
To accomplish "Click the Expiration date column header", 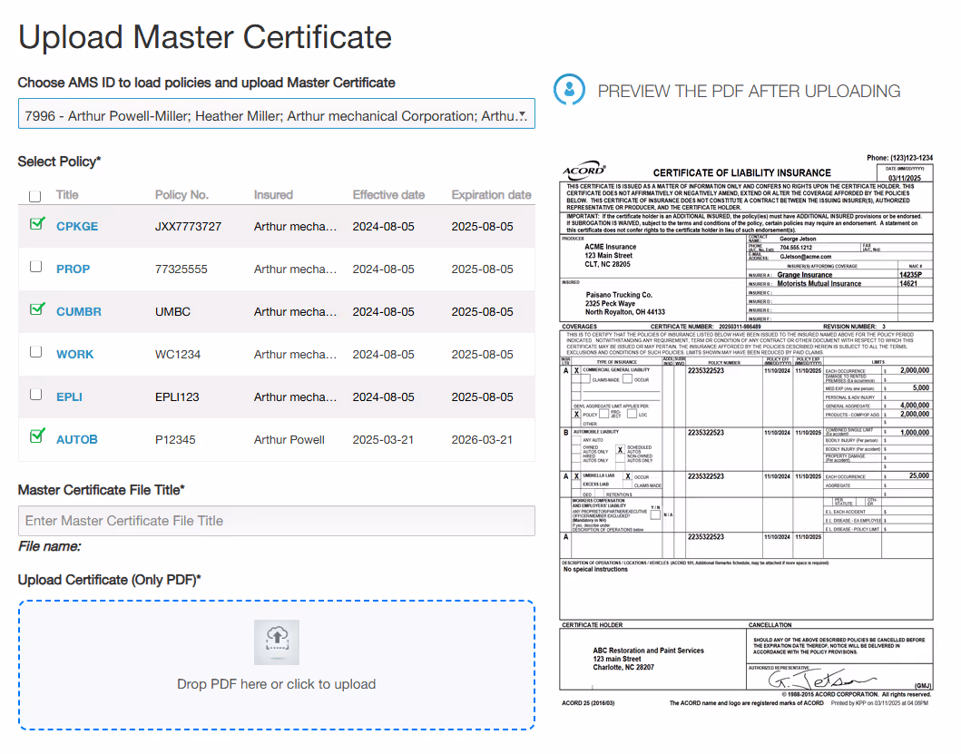I will pyautogui.click(x=492, y=195).
